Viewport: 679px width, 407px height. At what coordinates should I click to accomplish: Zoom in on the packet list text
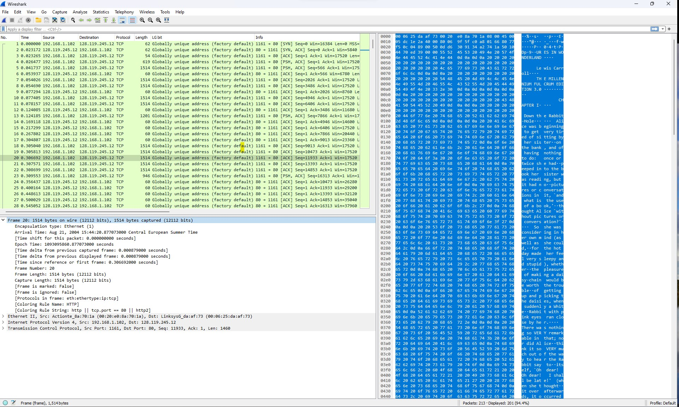point(142,20)
